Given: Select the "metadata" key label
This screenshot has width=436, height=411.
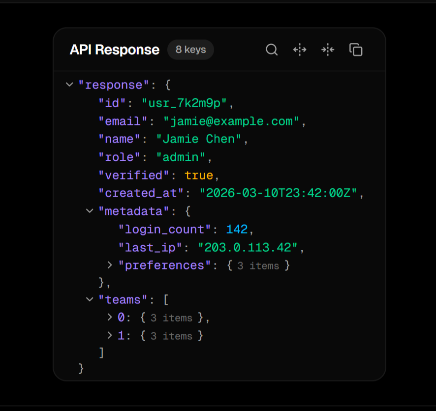Looking at the screenshot, I should [134, 211].
